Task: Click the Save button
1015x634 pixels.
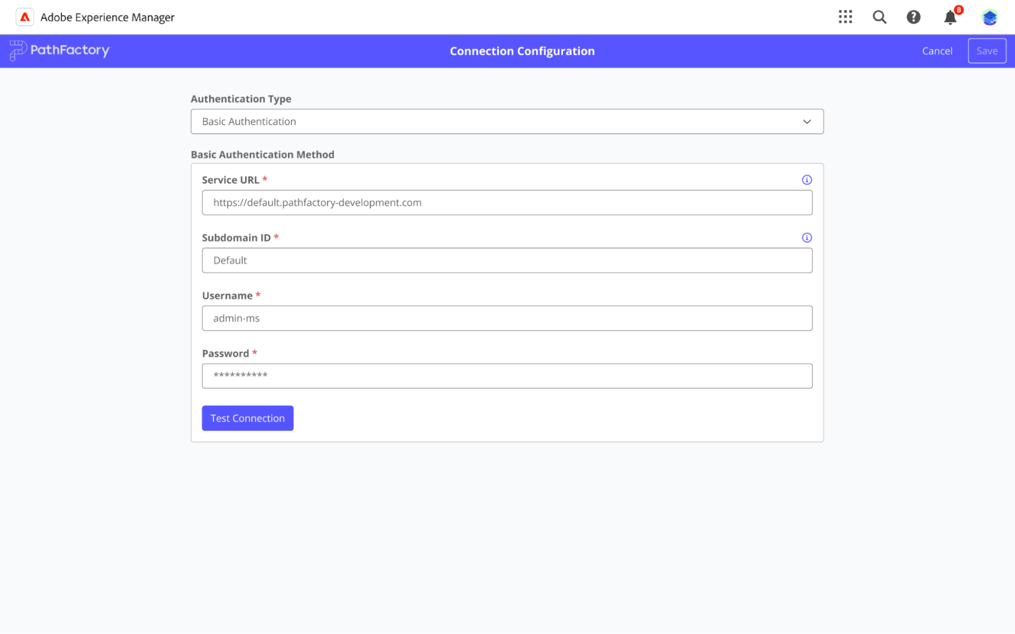Action: click(x=986, y=51)
